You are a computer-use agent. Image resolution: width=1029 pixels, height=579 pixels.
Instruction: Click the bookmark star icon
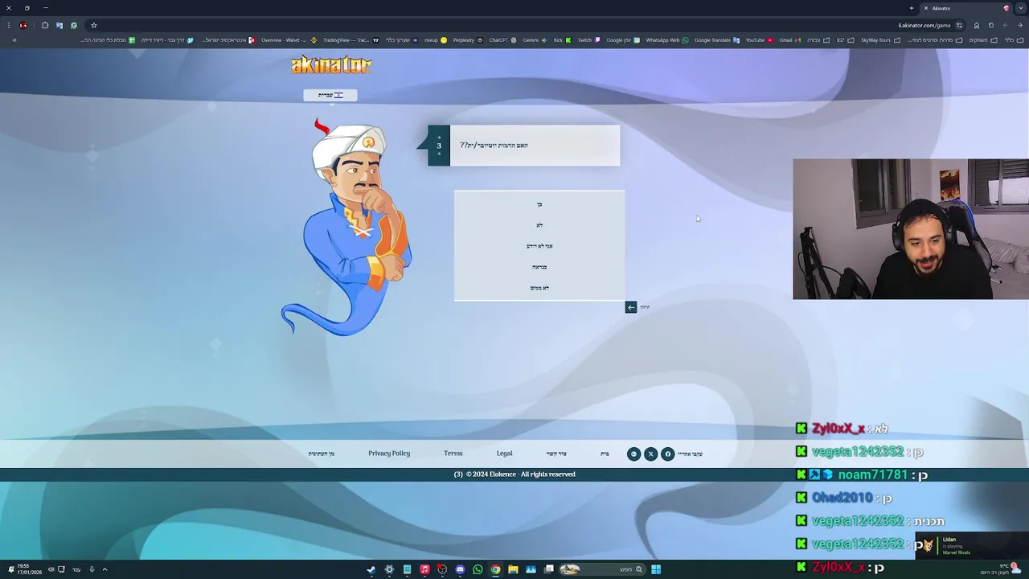[93, 25]
